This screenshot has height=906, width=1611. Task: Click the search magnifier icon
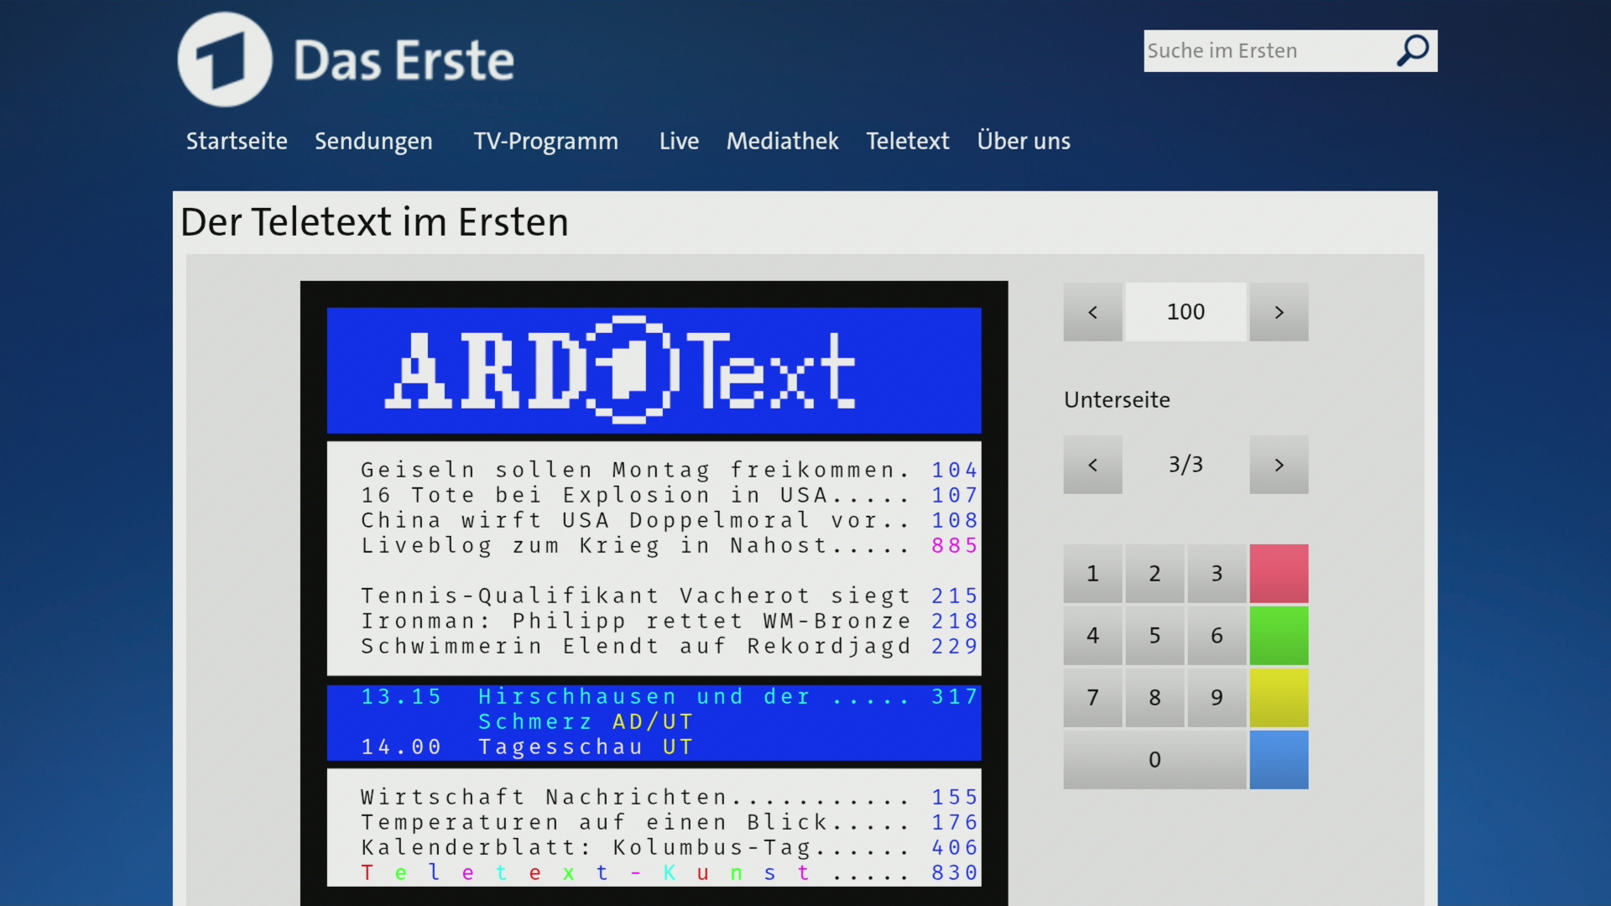tap(1413, 51)
